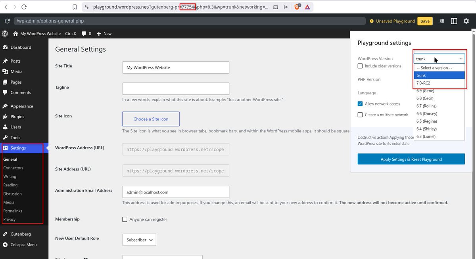Viewport: 476px width, 259px height.
Task: Click the yellow Save button
Action: coord(425,21)
